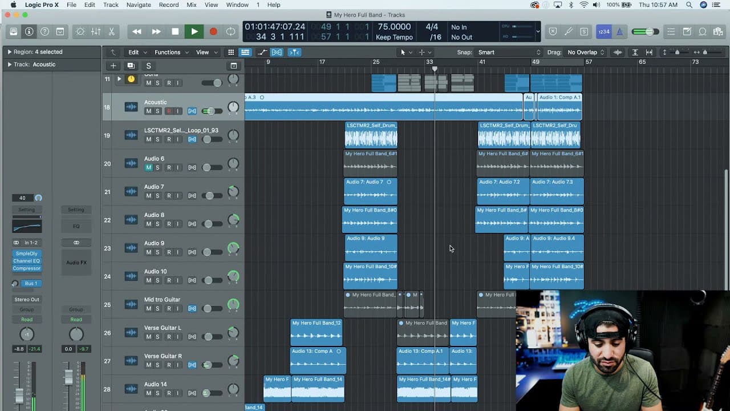Screen dimensions: 730x411
Task: Open the Tuner
Action: click(569, 32)
